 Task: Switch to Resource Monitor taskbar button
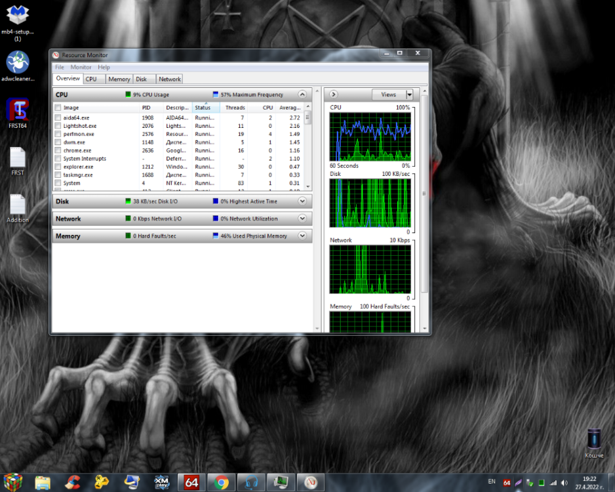[x=311, y=482]
